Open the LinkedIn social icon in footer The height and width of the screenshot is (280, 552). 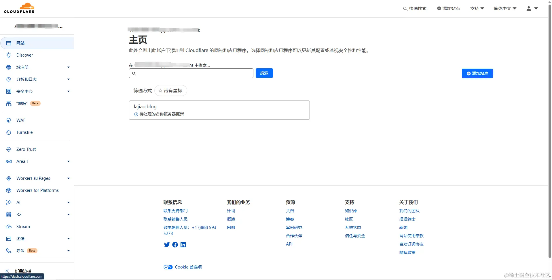click(183, 245)
